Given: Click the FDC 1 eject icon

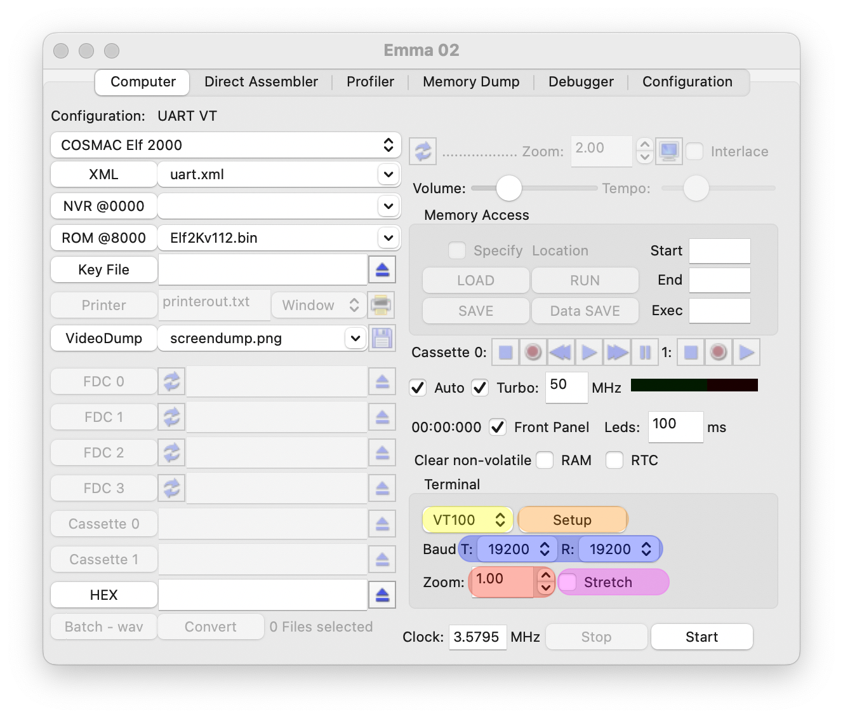Looking at the screenshot, I should tap(382, 417).
